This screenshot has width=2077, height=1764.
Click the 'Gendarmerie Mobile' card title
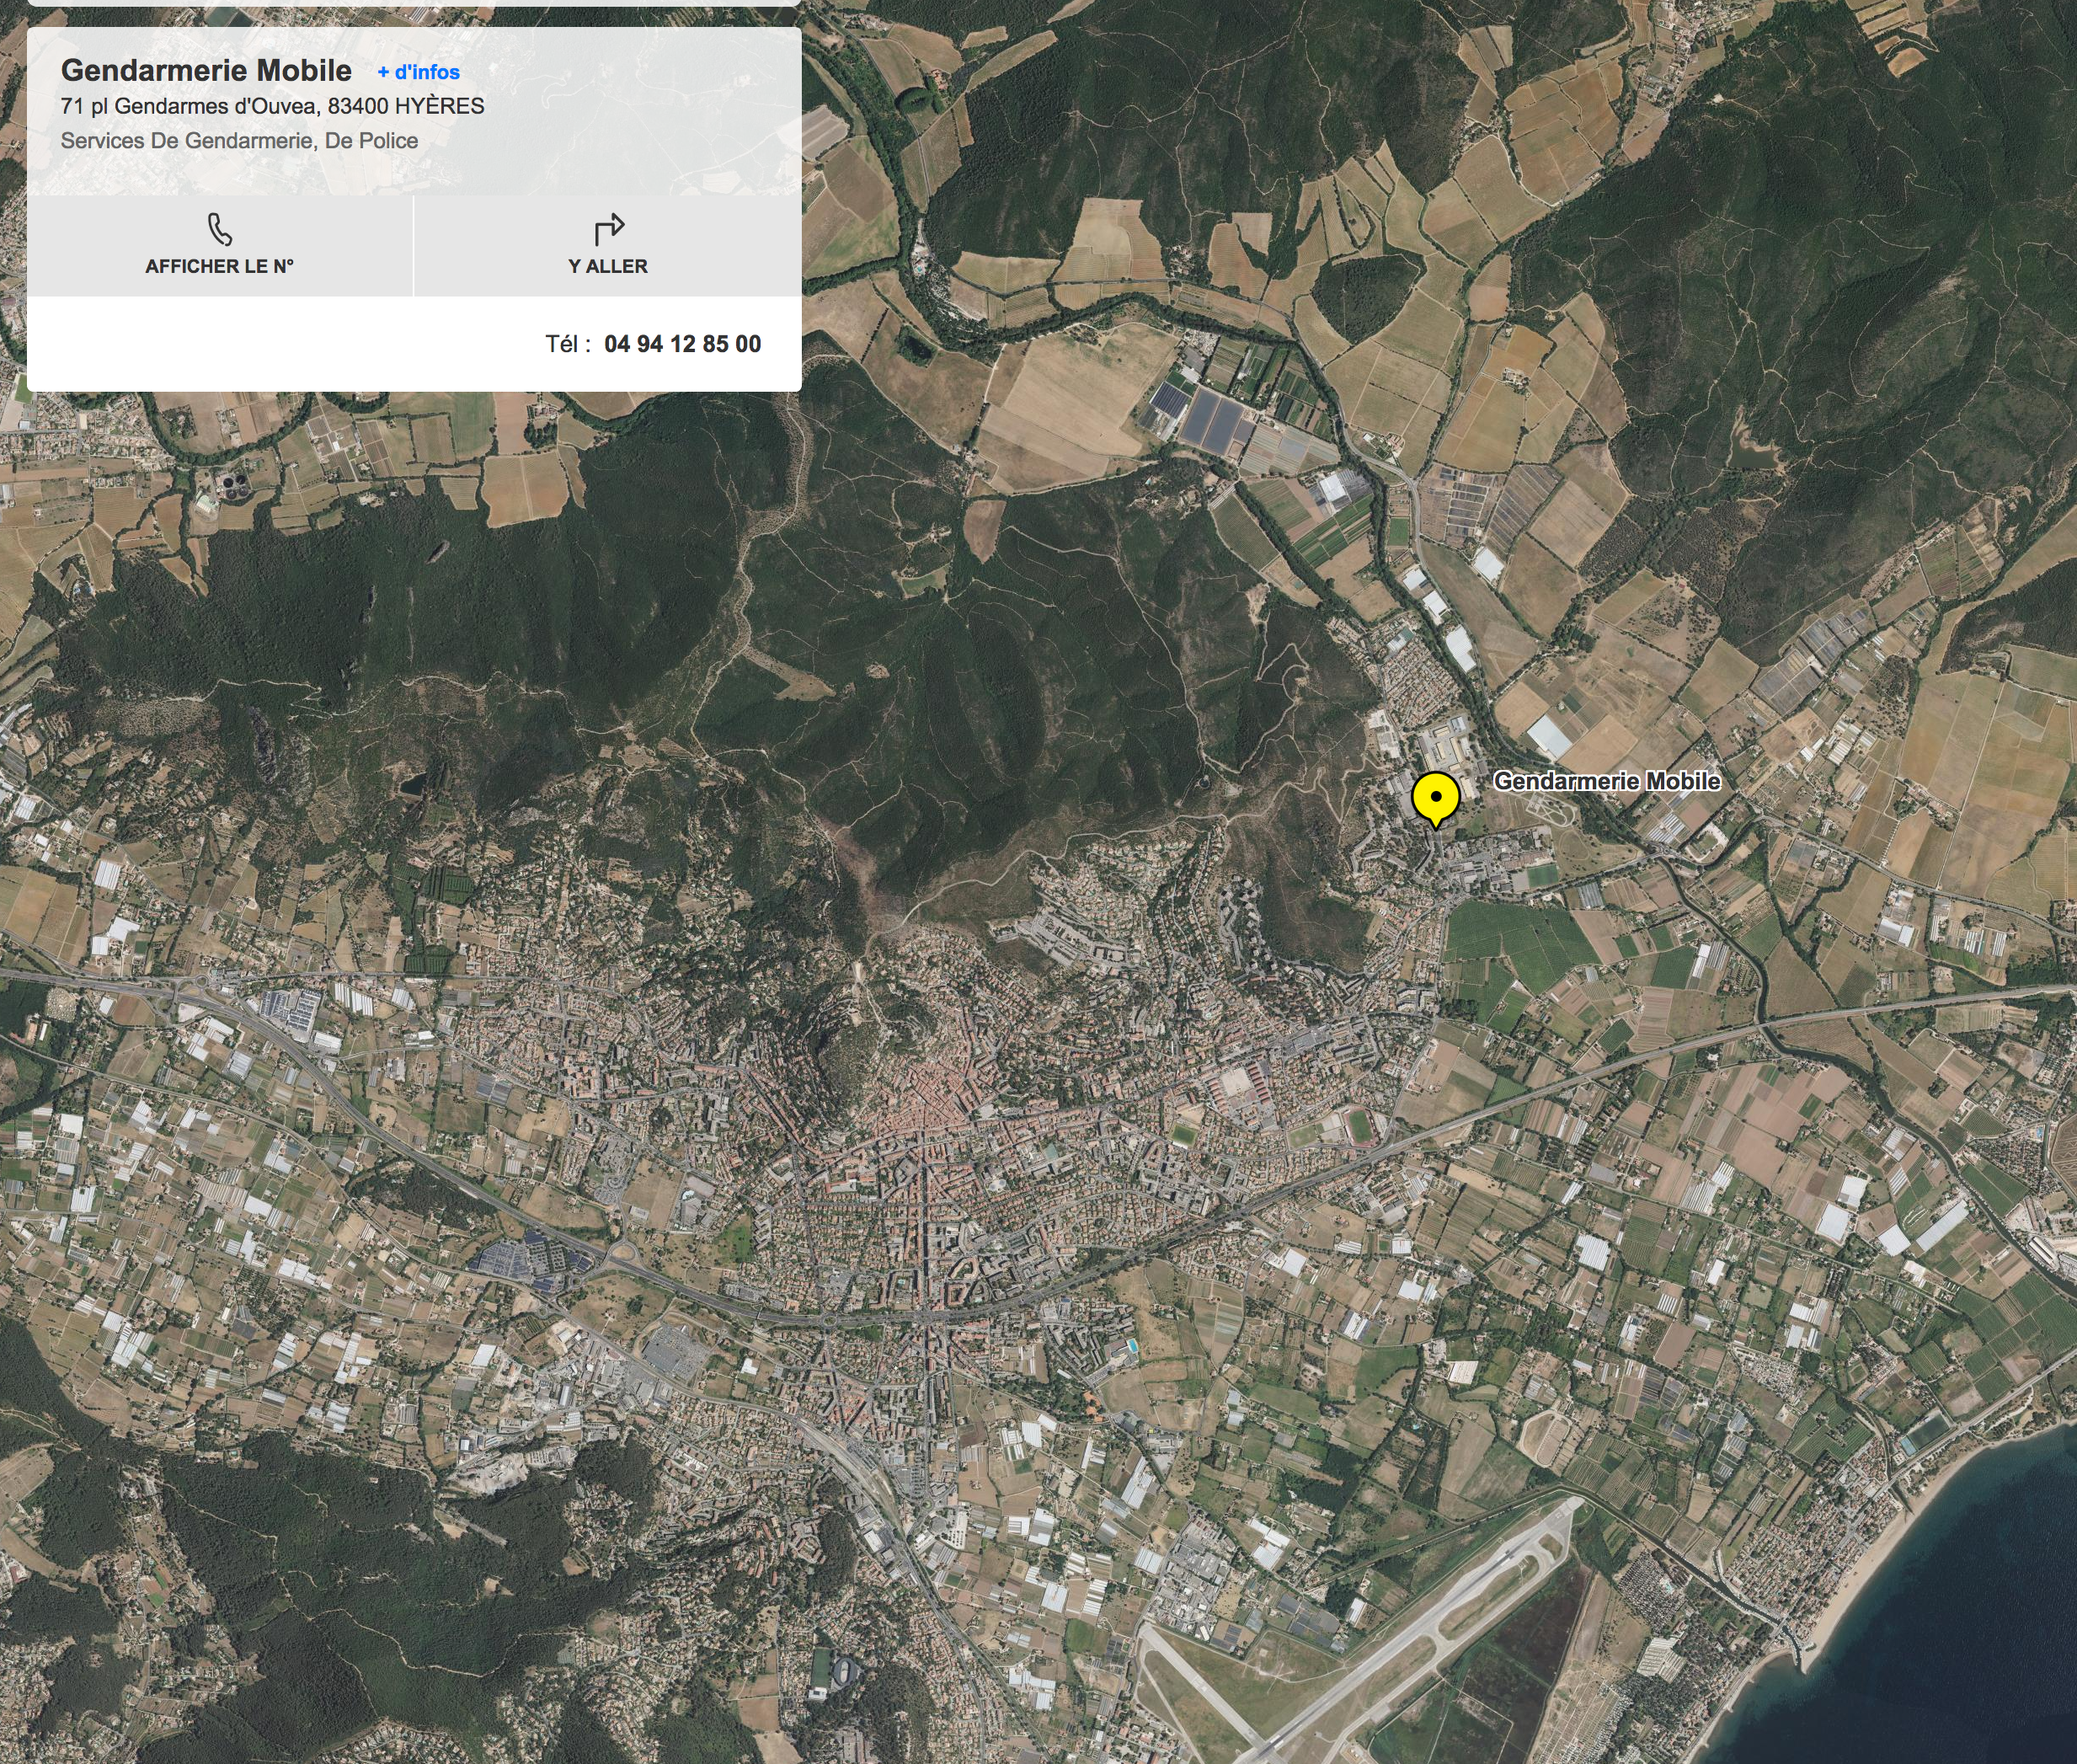point(206,70)
